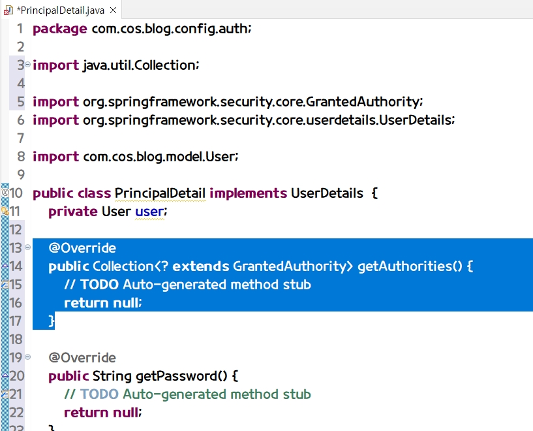
Task: Click the Java file icon on the tab
Action: click(x=8, y=10)
